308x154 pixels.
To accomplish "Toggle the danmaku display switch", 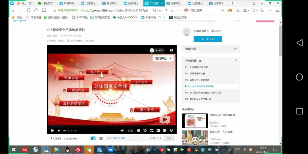I will [93, 138].
